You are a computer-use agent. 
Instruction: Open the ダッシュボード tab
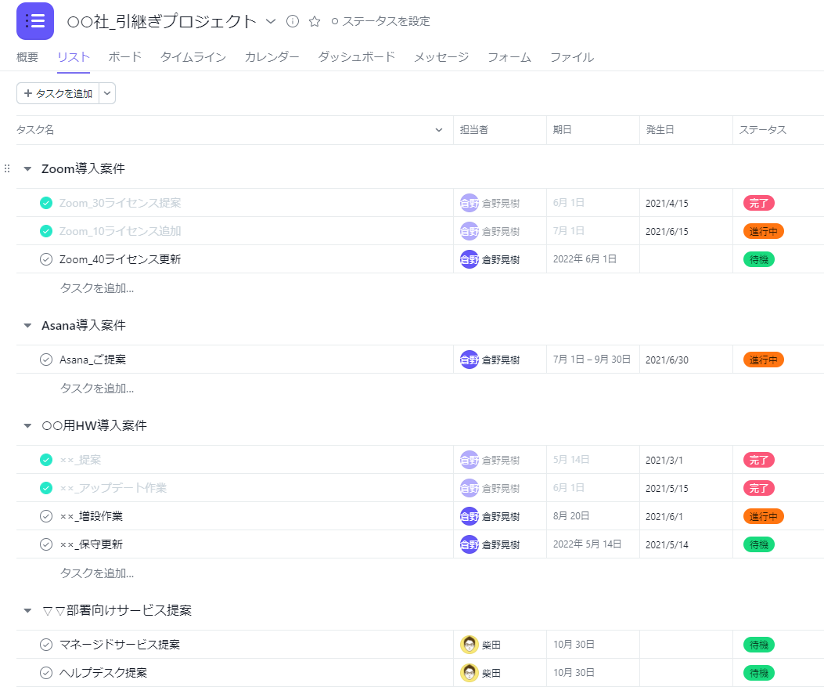pyautogui.click(x=356, y=57)
